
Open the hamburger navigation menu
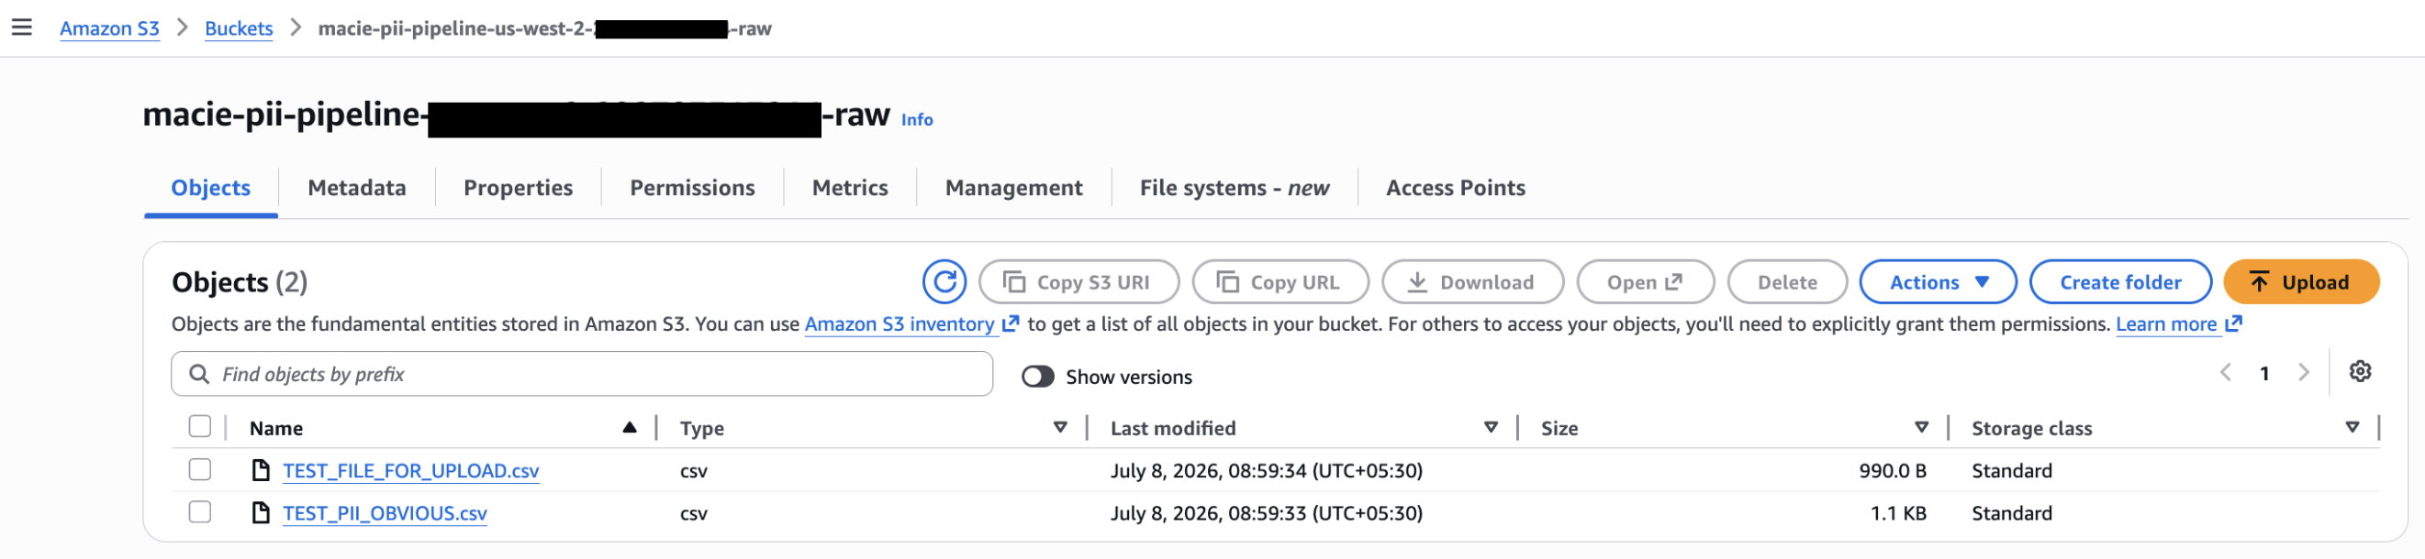(22, 27)
